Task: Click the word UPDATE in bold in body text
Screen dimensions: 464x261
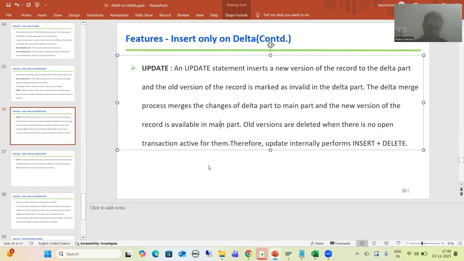Action: coord(155,68)
